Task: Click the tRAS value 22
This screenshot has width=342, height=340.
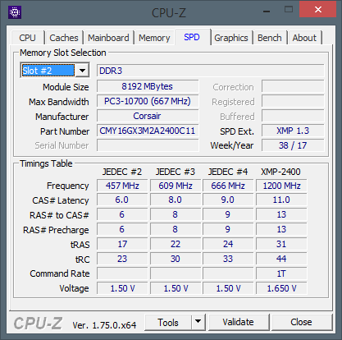Action: tap(176, 244)
